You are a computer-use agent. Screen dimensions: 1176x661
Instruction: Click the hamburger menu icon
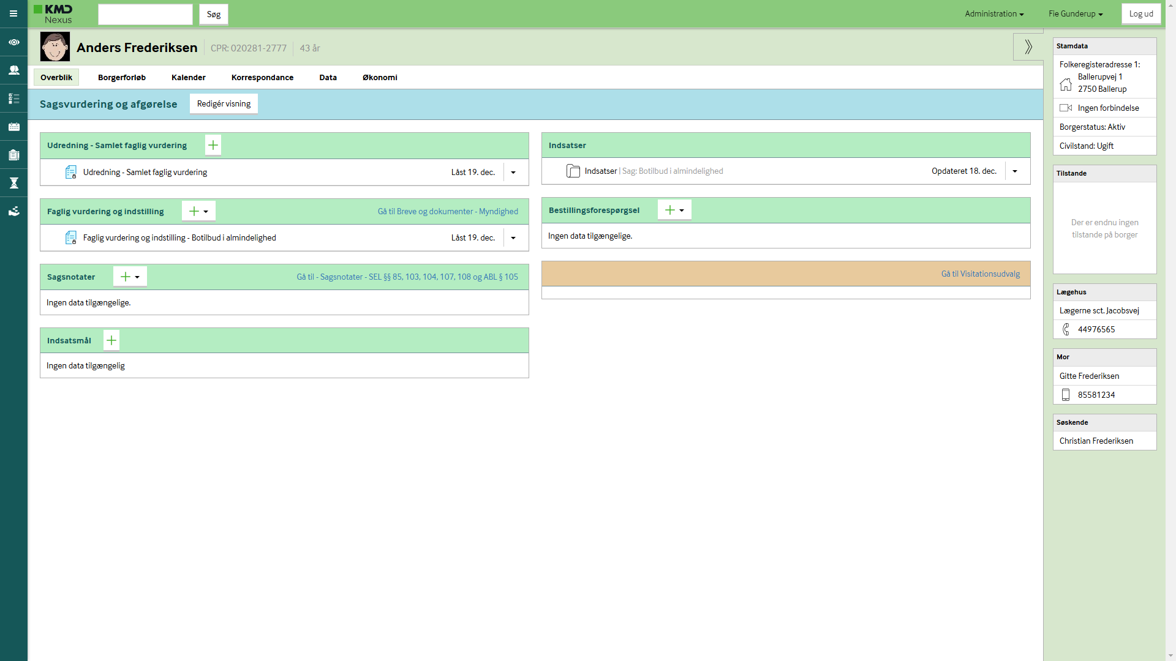click(13, 13)
